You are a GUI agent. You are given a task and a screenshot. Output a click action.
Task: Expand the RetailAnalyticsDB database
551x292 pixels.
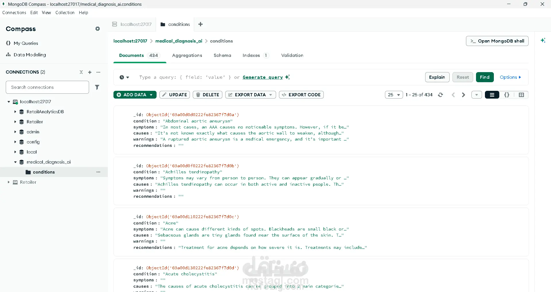[x=15, y=112]
